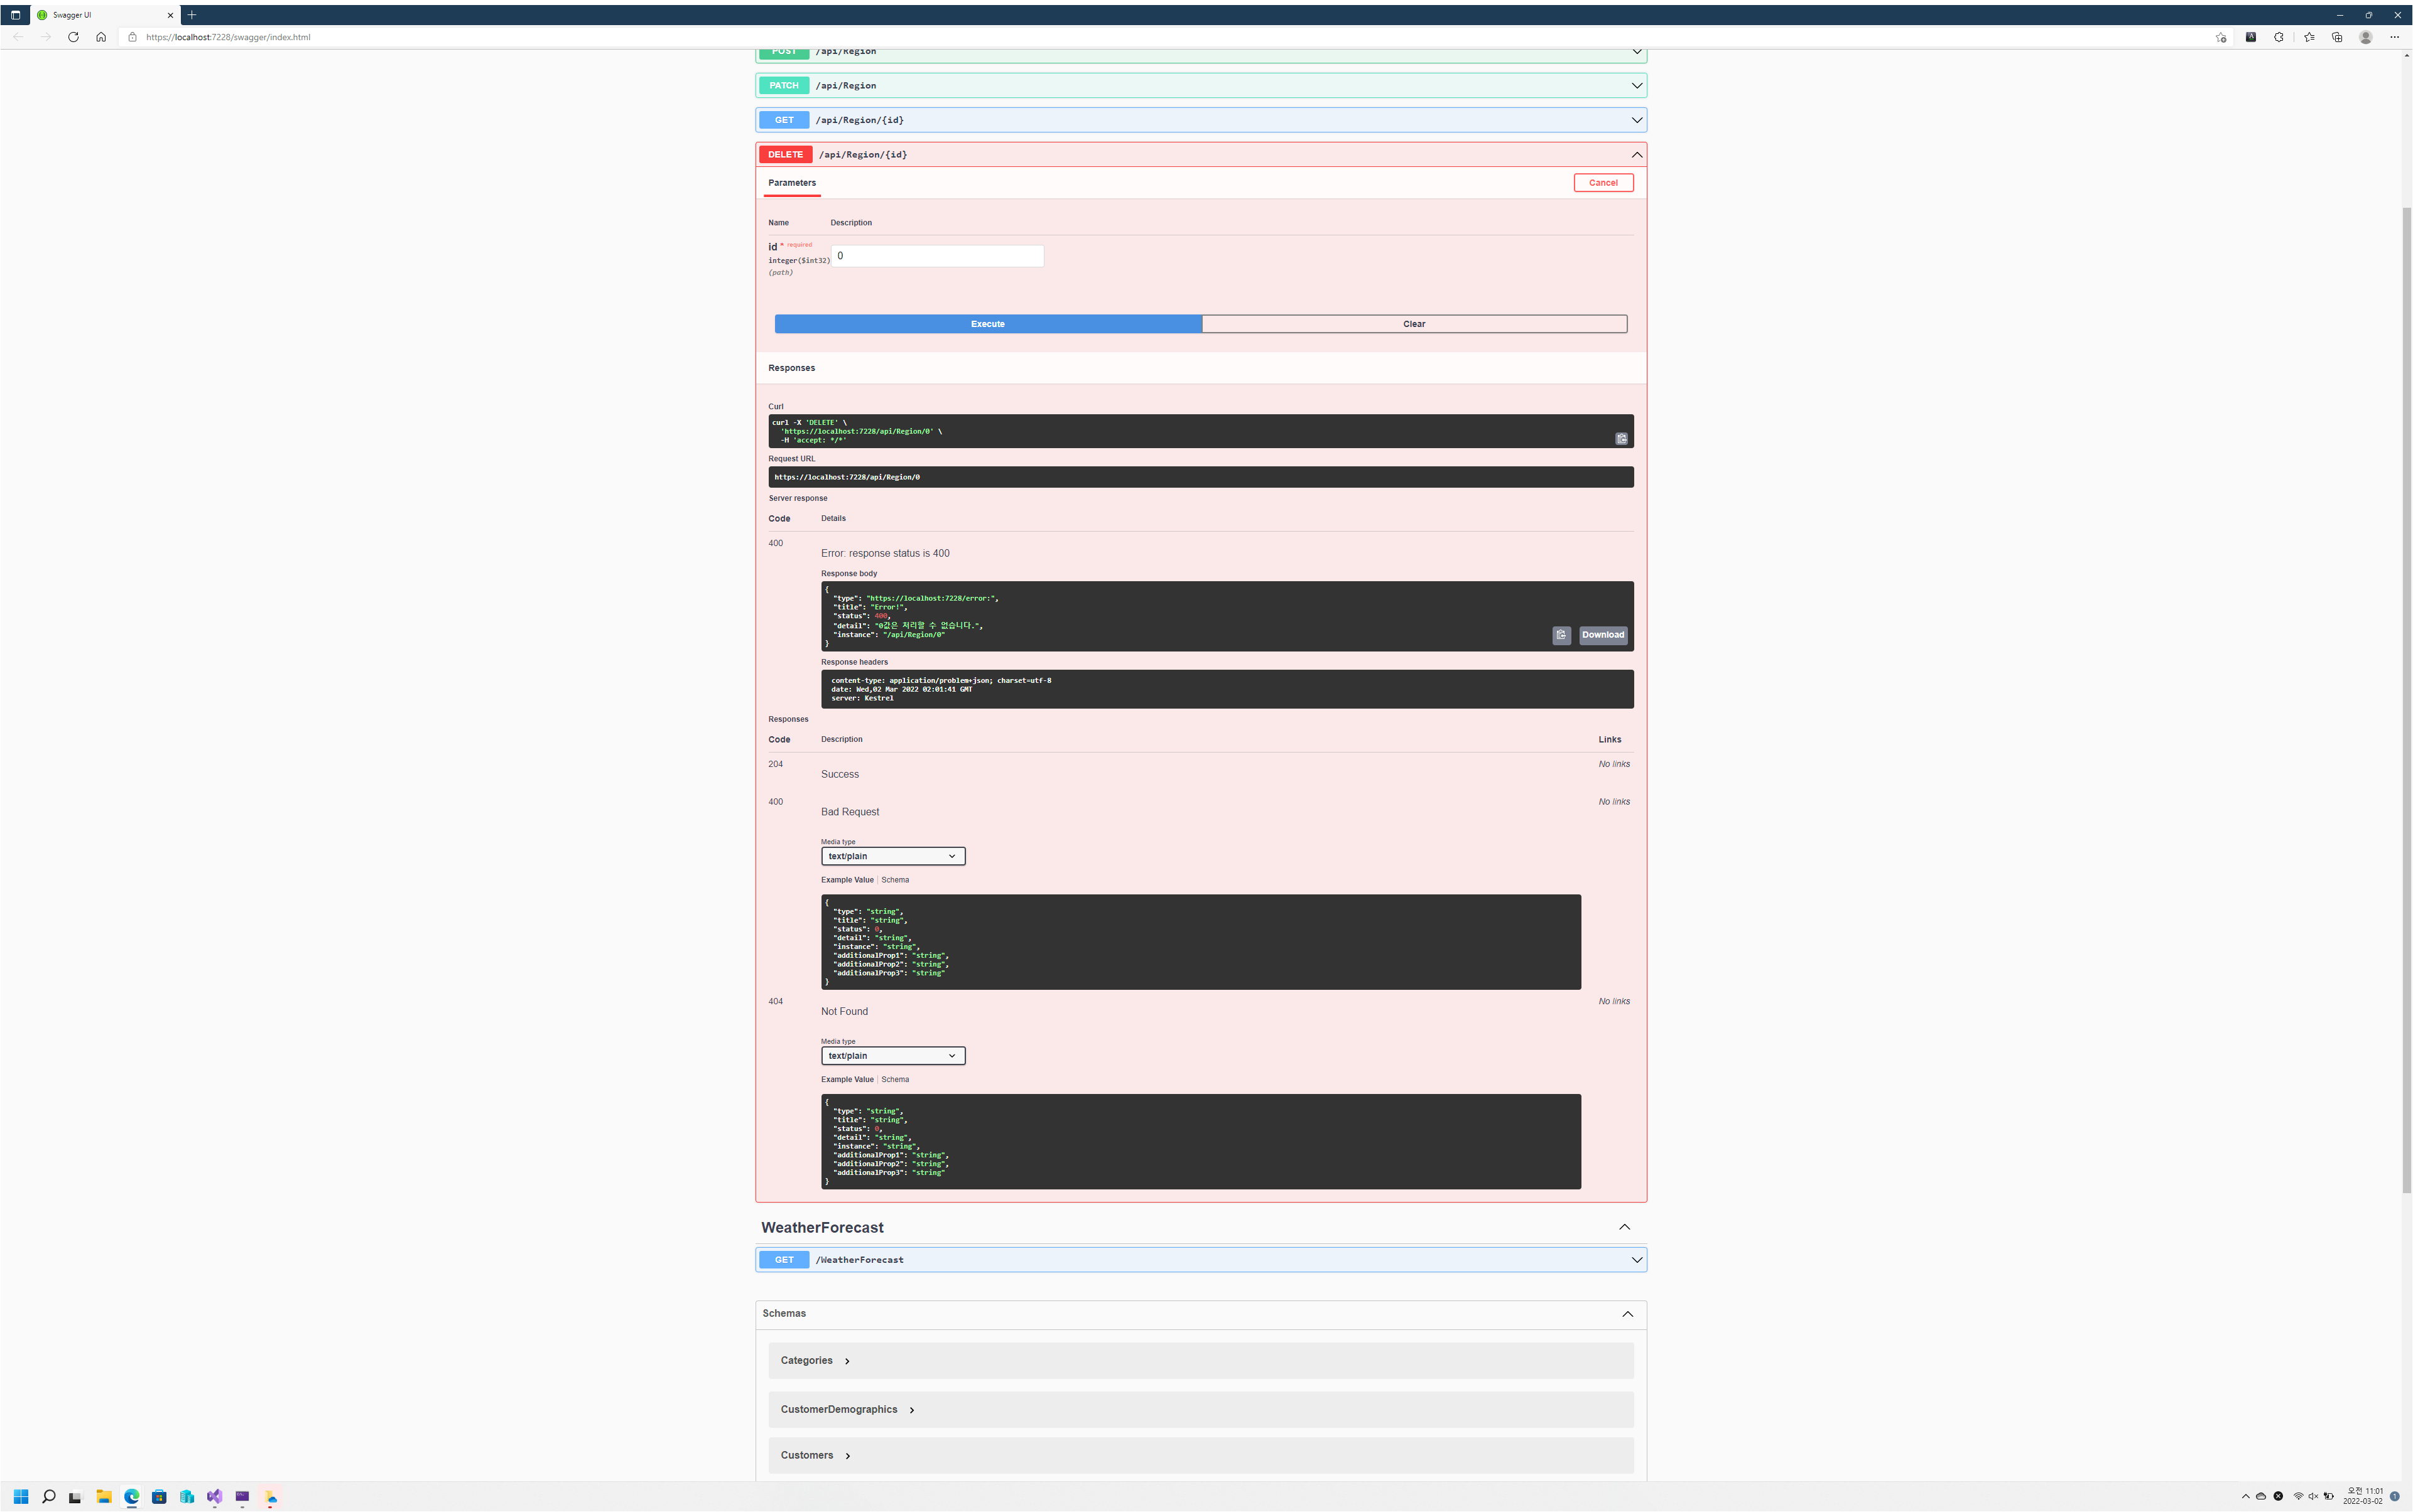Download the response body

pos(1603,635)
